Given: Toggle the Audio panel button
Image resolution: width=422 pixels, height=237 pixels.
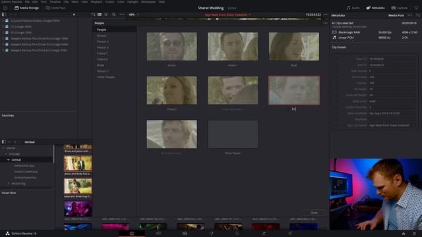Looking at the screenshot, I should [353, 8].
